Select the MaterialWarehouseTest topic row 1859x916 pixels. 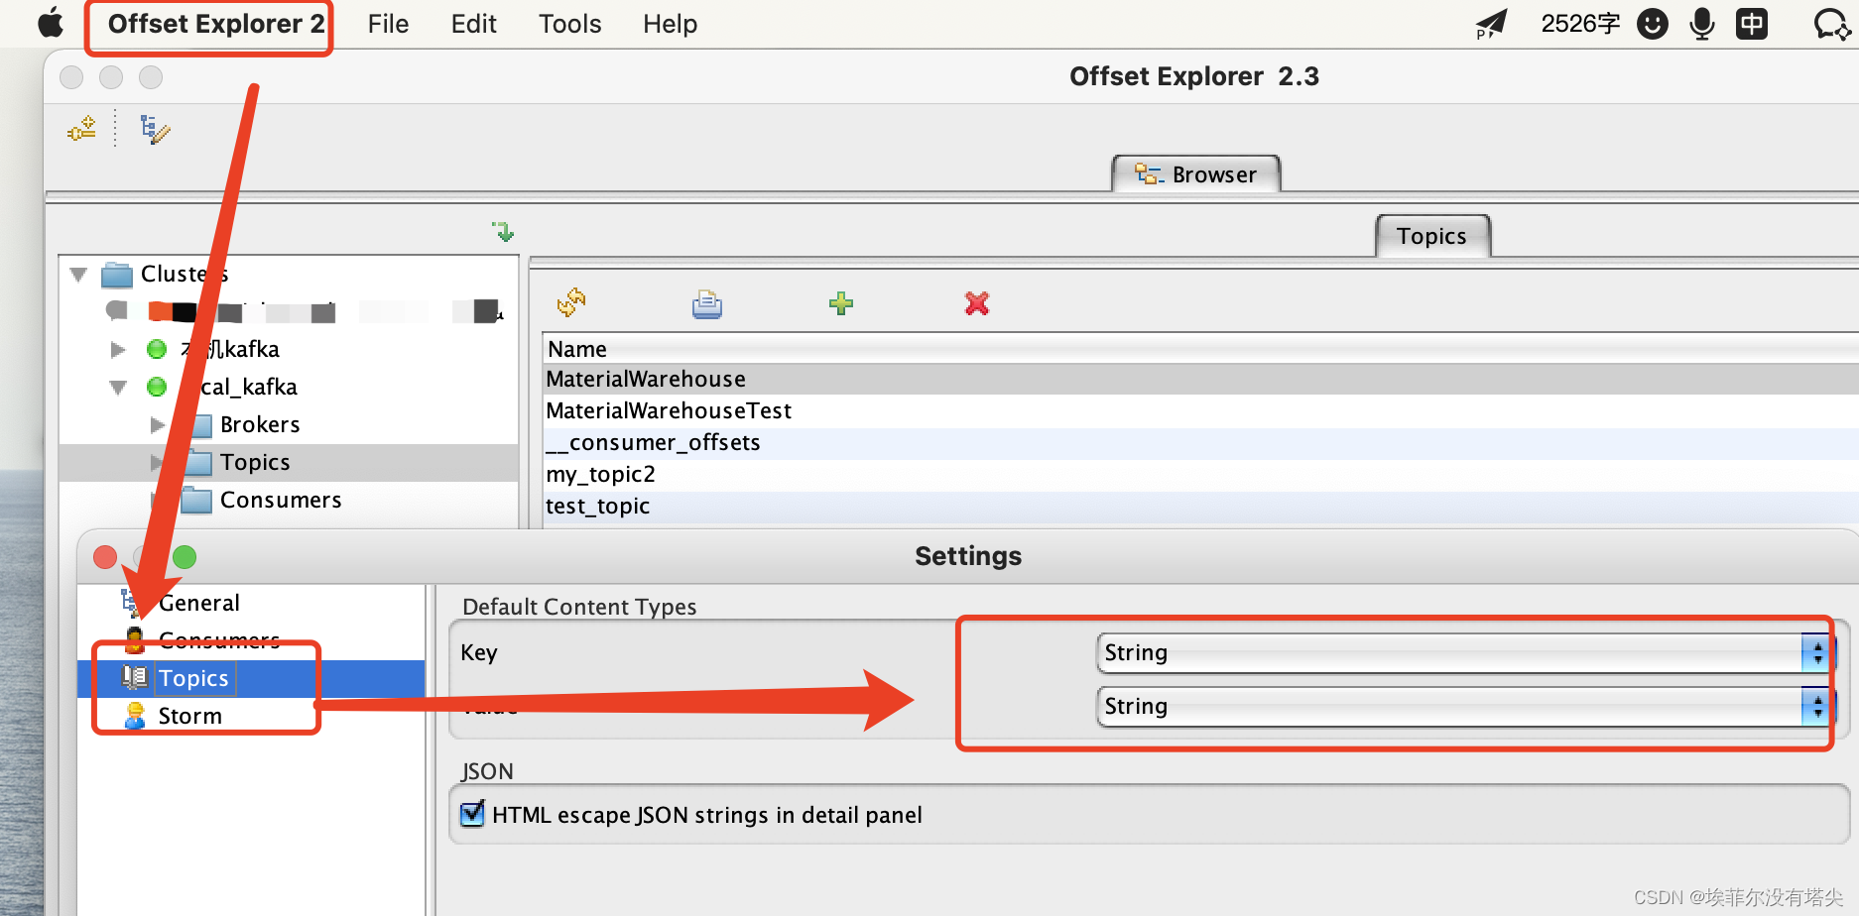(x=1200, y=410)
